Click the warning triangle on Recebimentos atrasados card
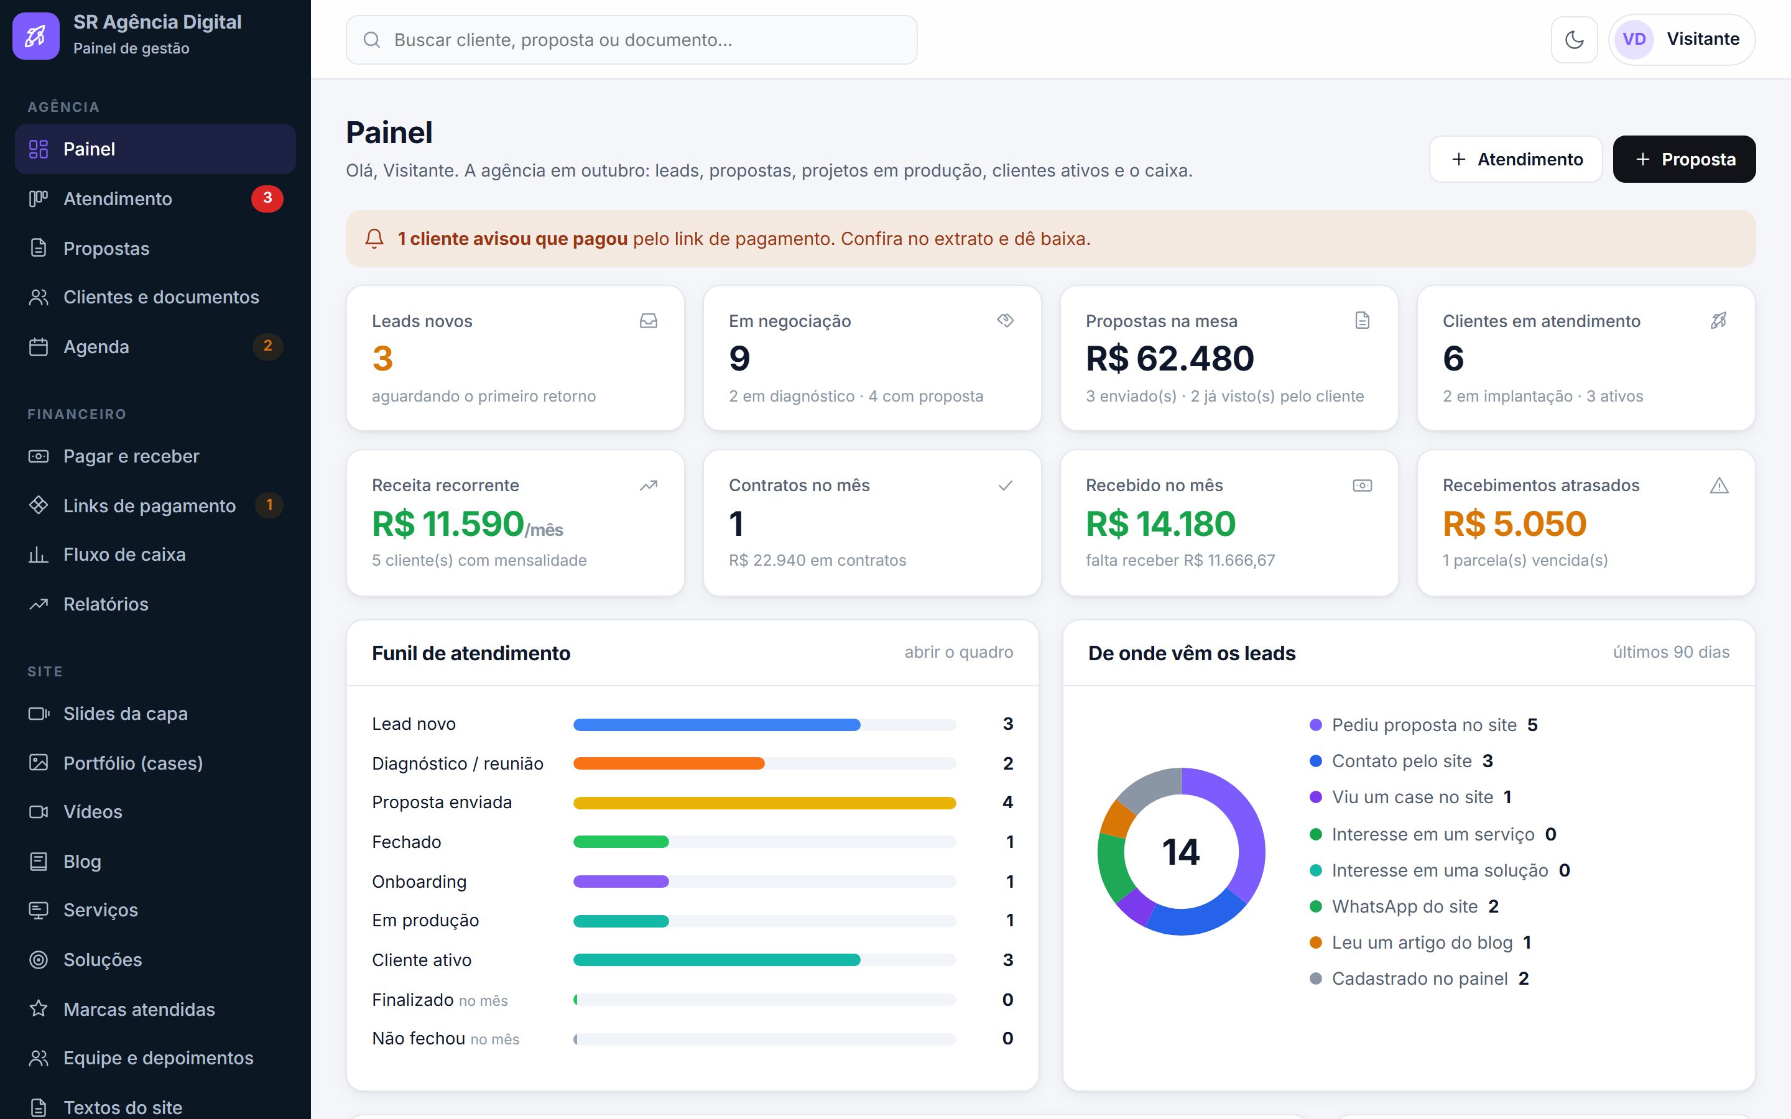 (x=1719, y=486)
